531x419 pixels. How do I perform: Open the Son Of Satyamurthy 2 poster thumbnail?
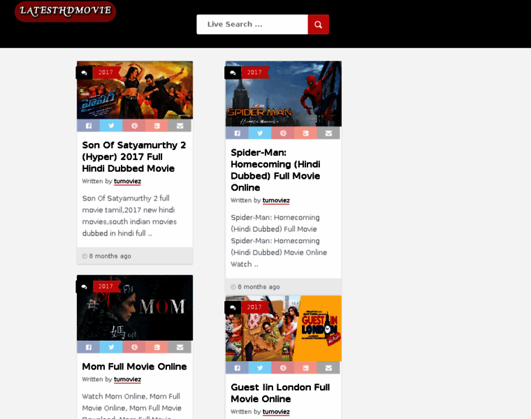pos(135,90)
